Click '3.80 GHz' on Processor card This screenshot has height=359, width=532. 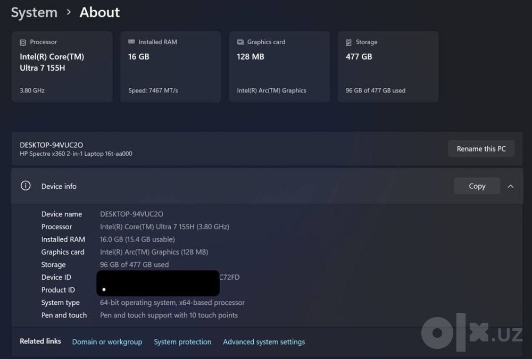click(x=32, y=90)
